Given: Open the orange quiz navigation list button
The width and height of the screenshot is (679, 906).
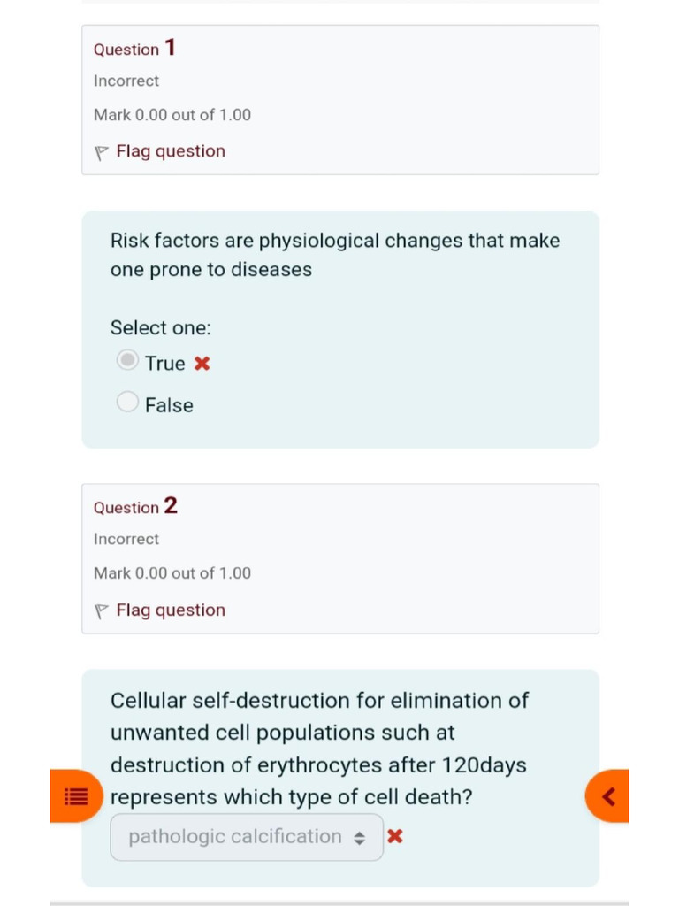Looking at the screenshot, I should point(76,796).
